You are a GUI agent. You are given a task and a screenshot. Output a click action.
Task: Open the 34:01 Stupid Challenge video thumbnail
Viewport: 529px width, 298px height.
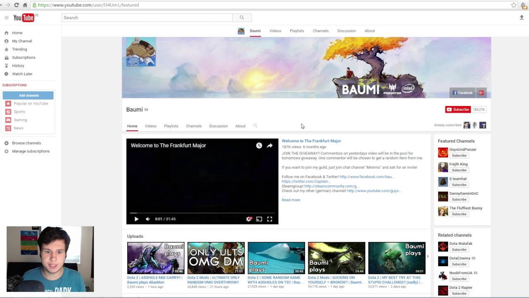397,258
